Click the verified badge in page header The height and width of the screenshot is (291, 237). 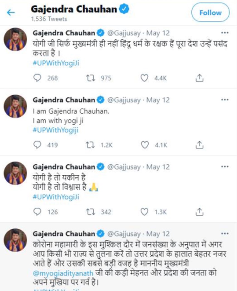point(124,9)
